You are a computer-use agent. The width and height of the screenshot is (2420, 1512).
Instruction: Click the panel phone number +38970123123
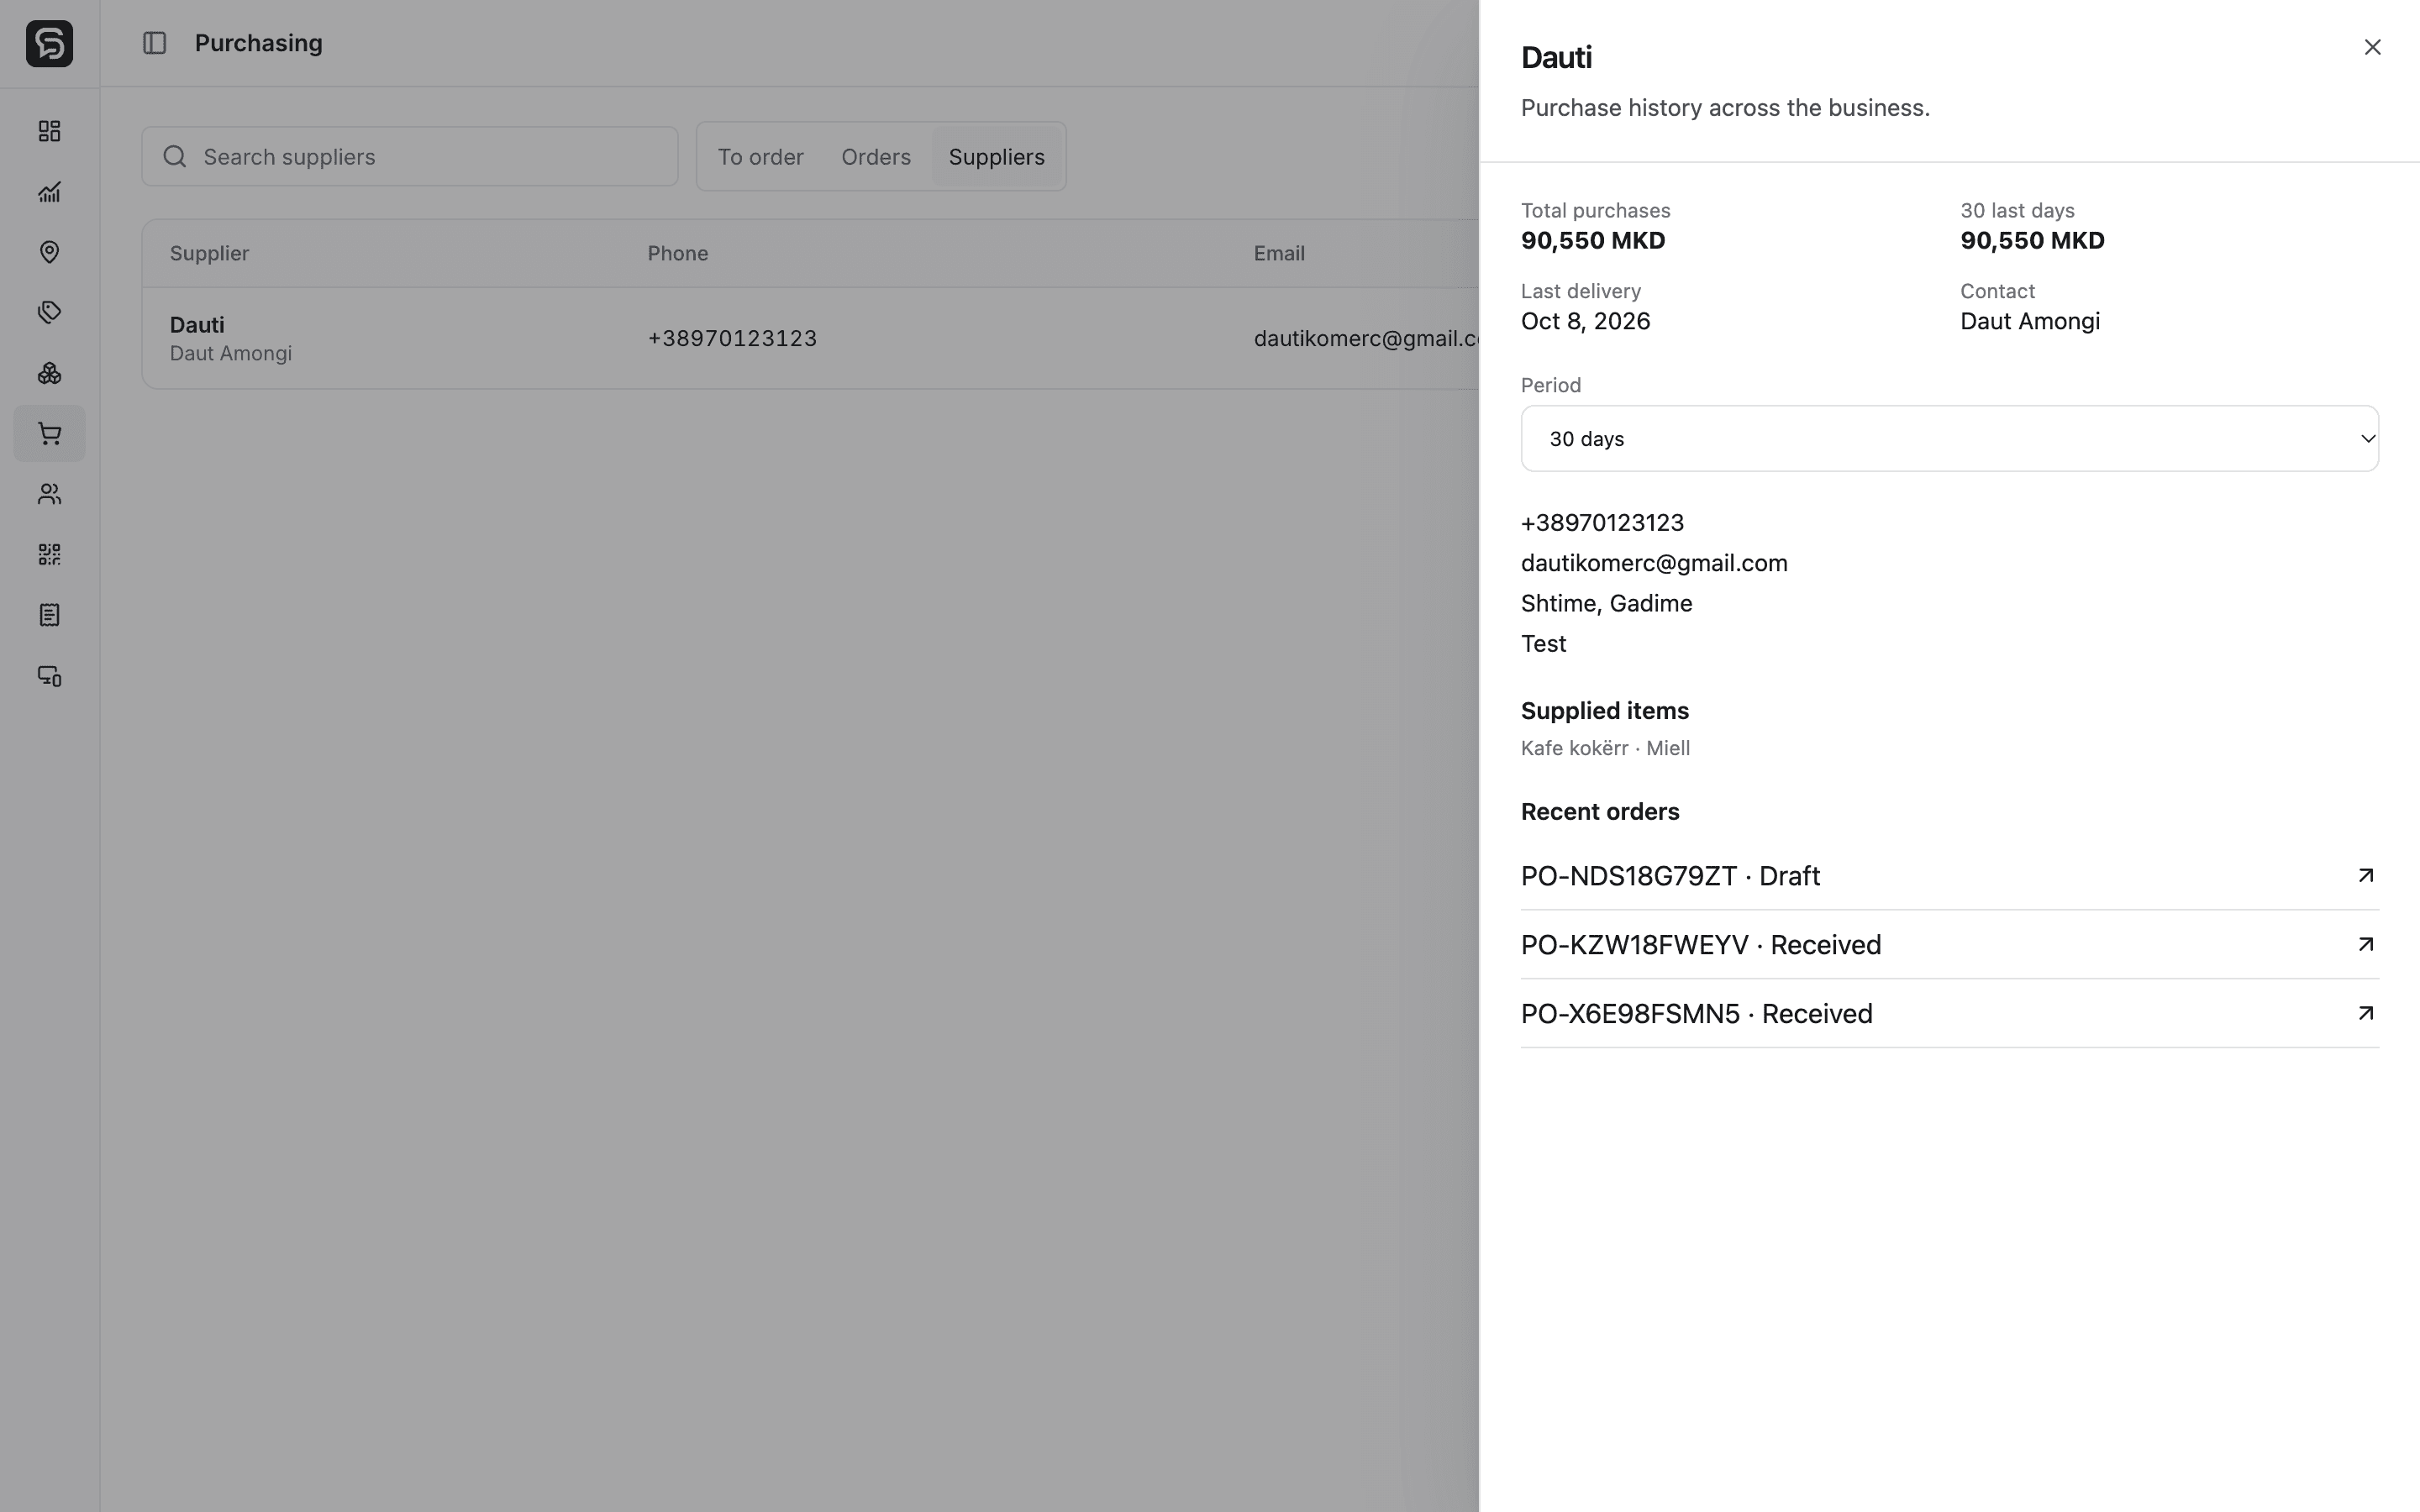point(1602,523)
